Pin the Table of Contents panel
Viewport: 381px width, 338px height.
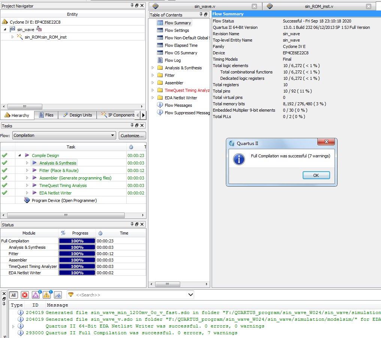tap(201, 14)
